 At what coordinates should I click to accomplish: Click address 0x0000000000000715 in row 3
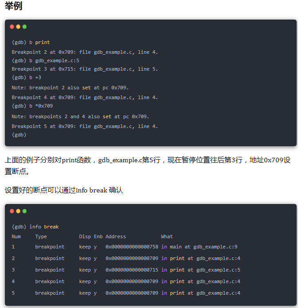[132, 270]
